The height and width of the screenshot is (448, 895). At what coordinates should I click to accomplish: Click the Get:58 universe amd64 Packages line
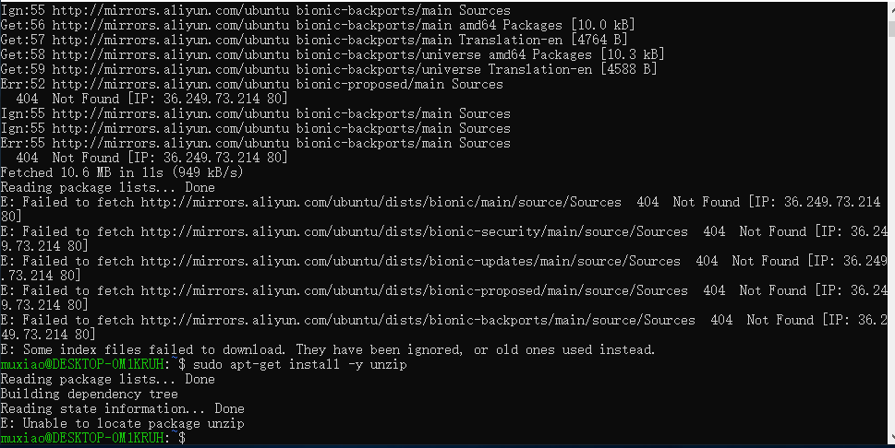coord(333,54)
